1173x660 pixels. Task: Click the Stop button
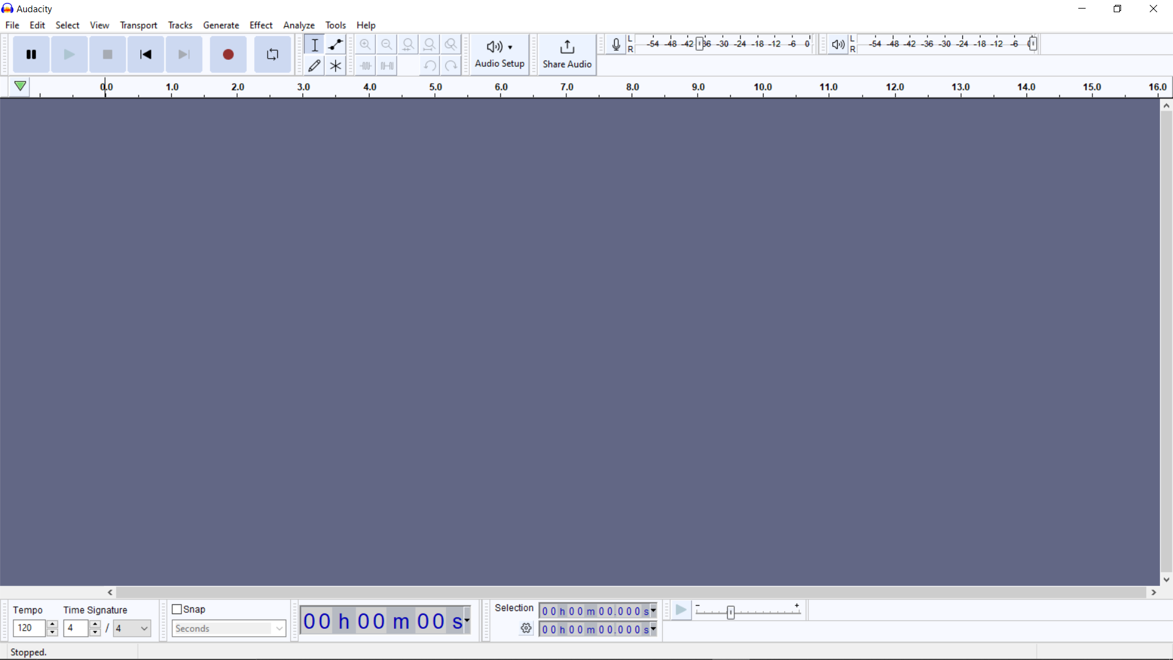(x=106, y=54)
